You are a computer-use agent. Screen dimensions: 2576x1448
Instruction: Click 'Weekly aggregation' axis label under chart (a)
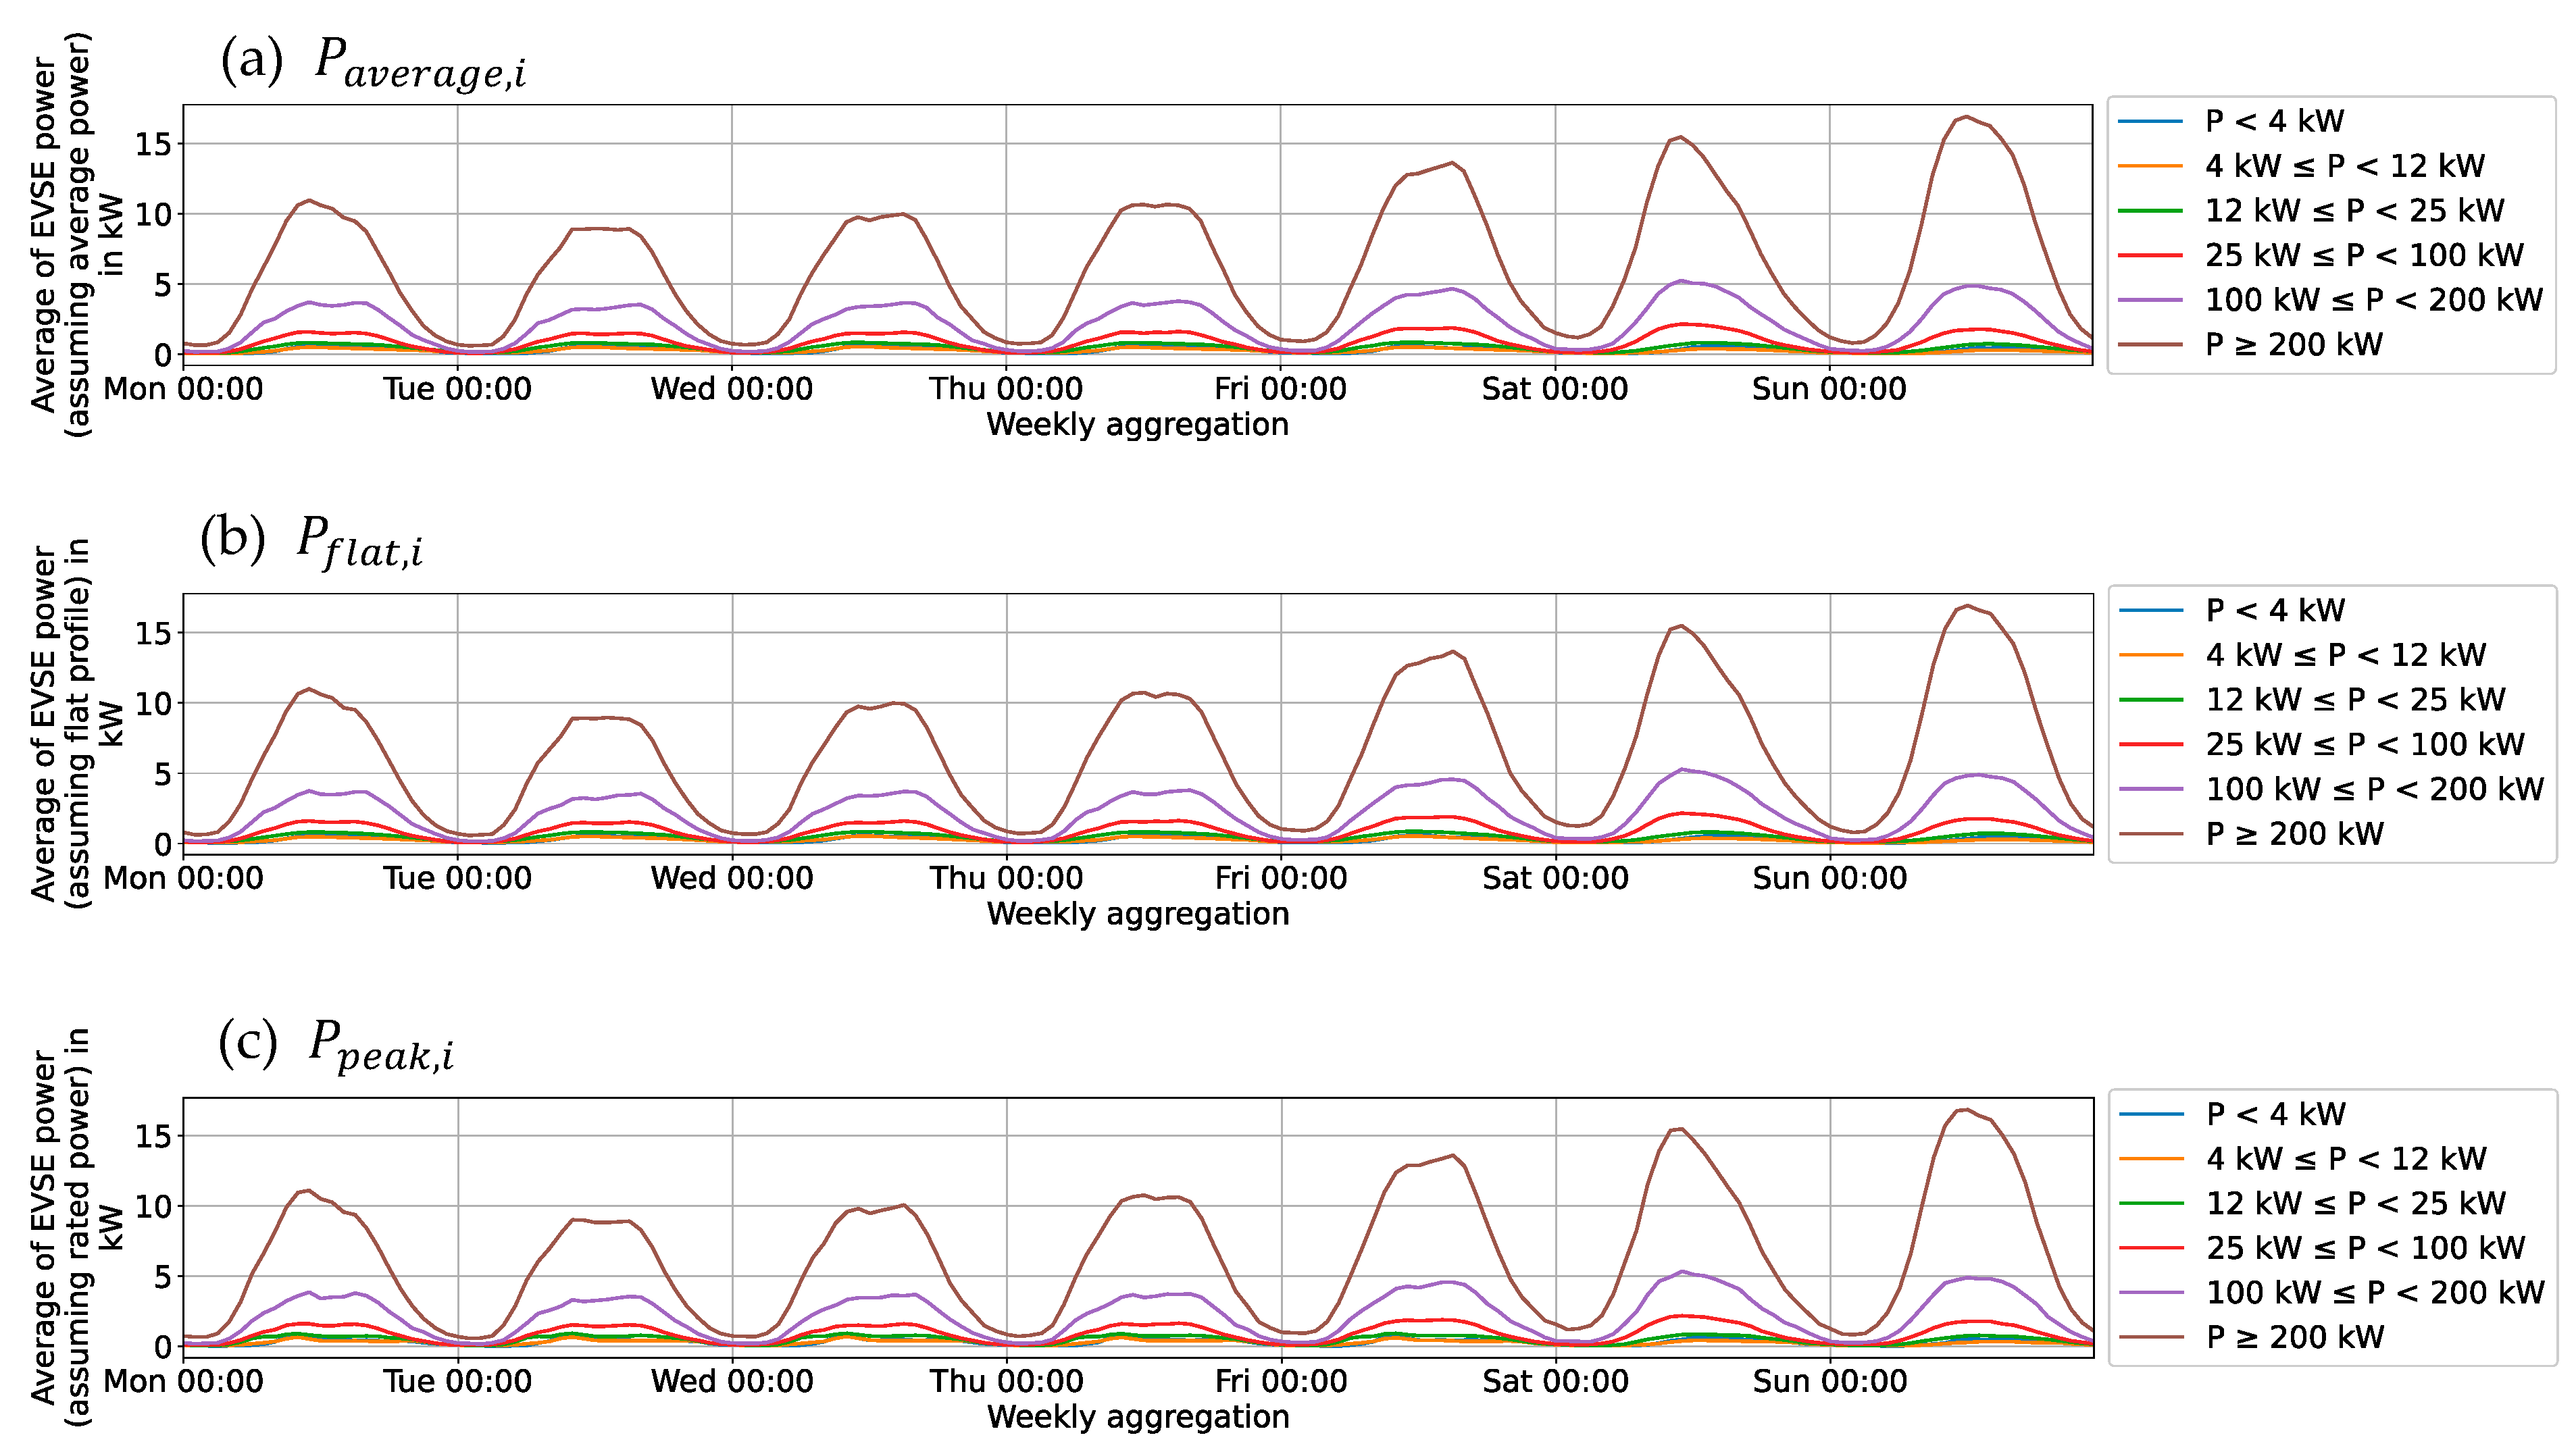point(1137,424)
